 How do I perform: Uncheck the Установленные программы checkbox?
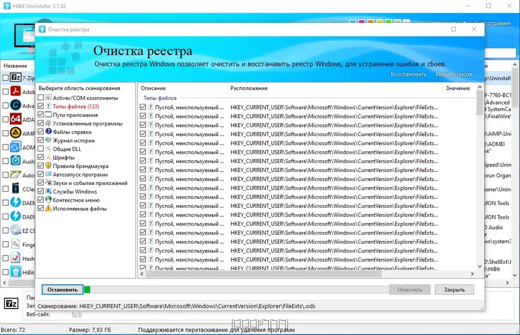coord(41,123)
